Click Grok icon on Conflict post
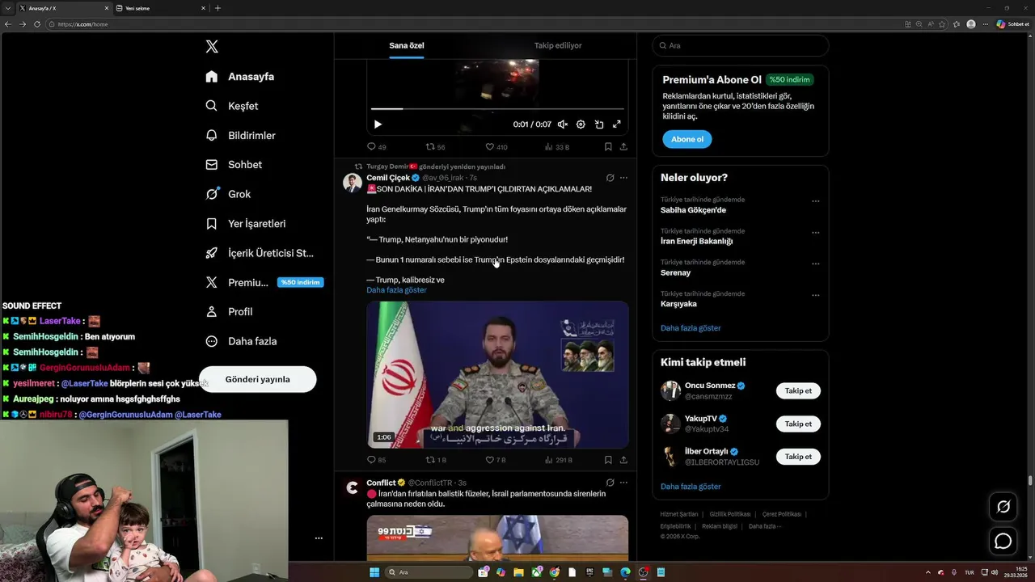This screenshot has width=1035, height=582. click(x=610, y=483)
